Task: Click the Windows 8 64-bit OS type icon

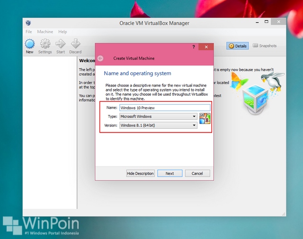Action: [x=205, y=118]
